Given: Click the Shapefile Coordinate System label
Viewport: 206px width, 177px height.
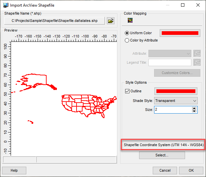Looking at the screenshot, I should [x=164, y=145].
